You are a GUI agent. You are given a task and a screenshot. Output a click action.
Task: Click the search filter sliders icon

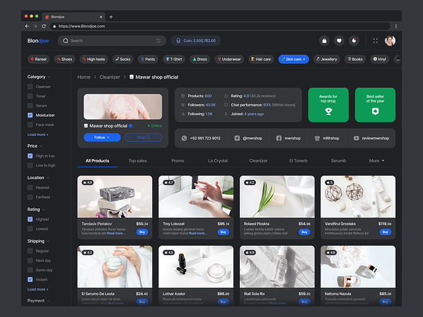point(158,40)
